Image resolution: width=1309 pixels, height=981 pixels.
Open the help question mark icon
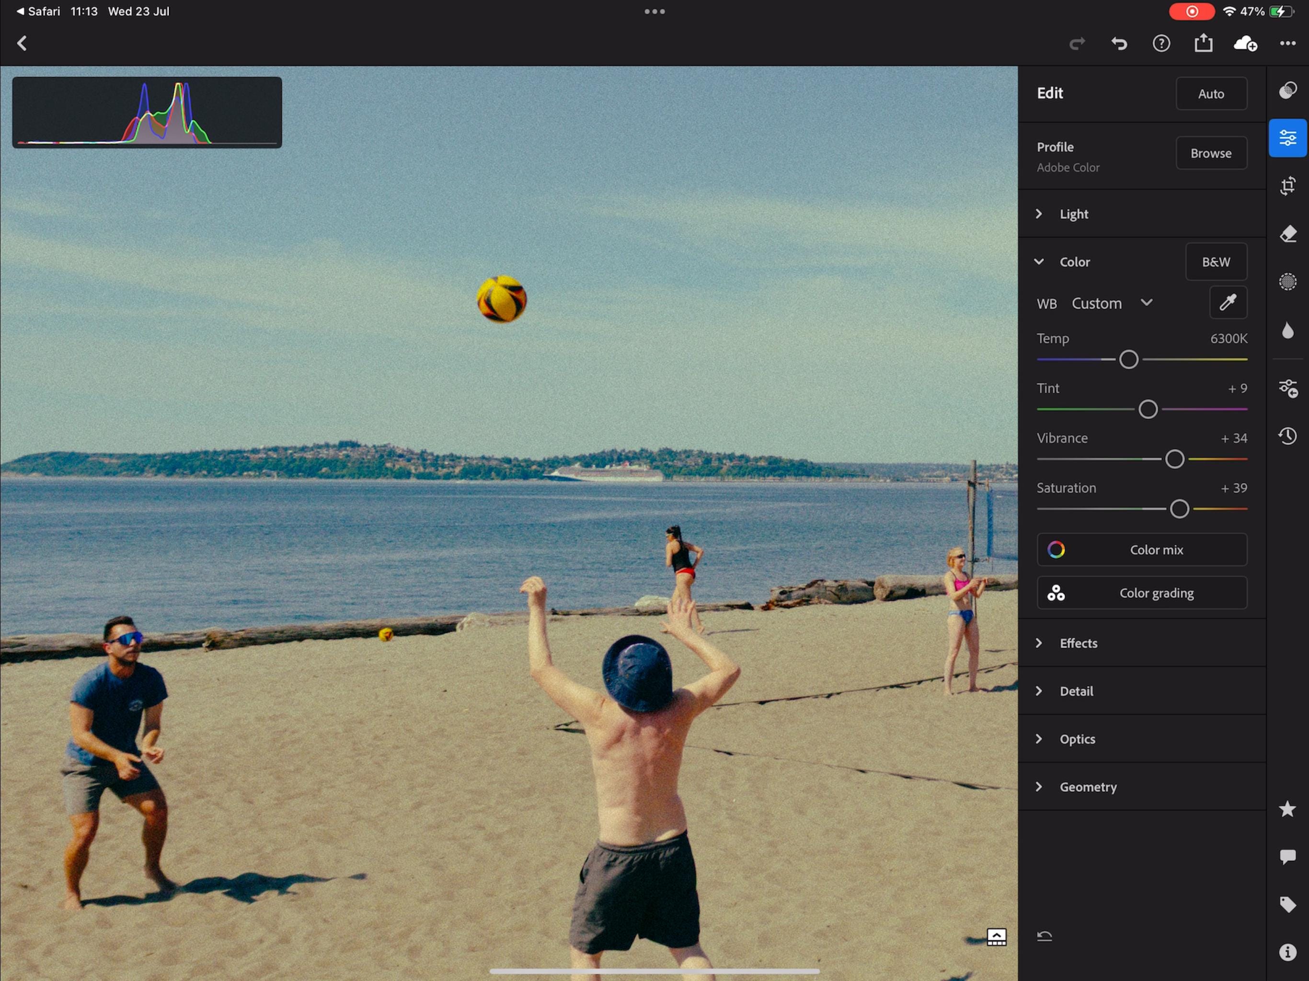pos(1161,43)
